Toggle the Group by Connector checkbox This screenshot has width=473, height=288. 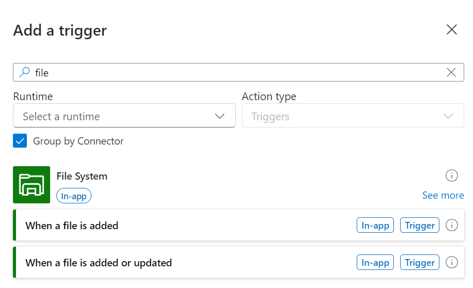tap(20, 141)
